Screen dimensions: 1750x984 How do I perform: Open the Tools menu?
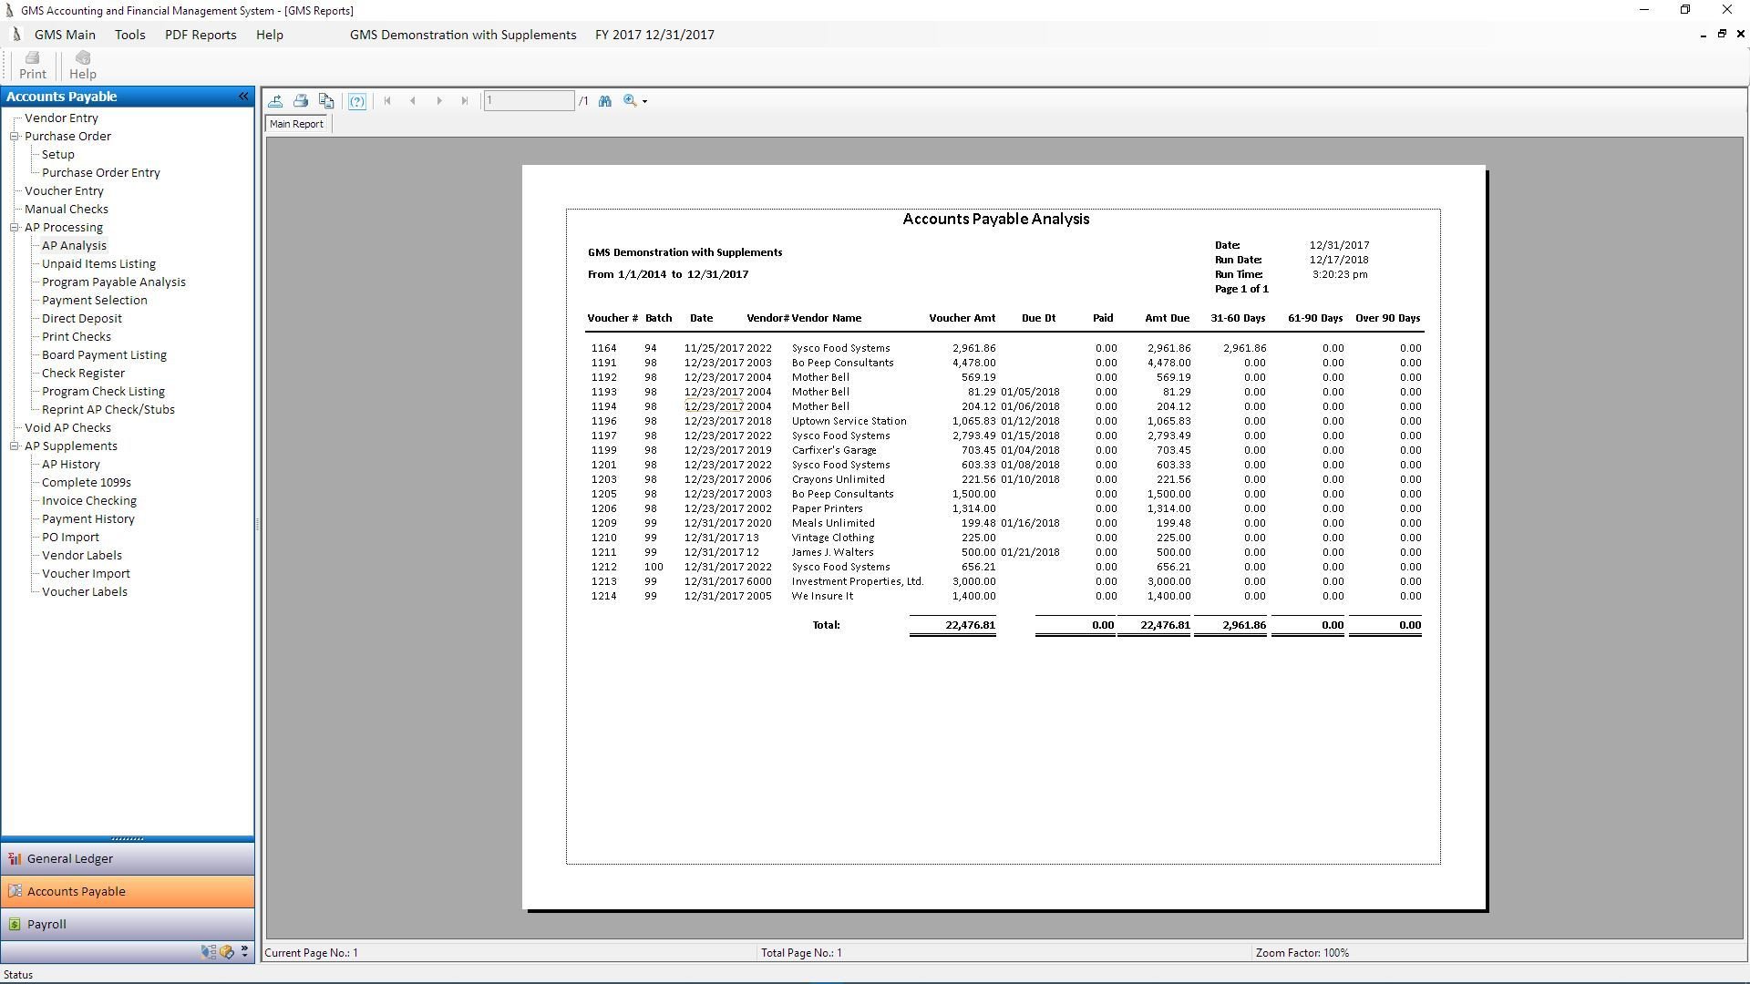tap(129, 35)
